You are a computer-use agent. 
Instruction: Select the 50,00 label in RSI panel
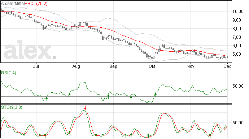[238, 86]
